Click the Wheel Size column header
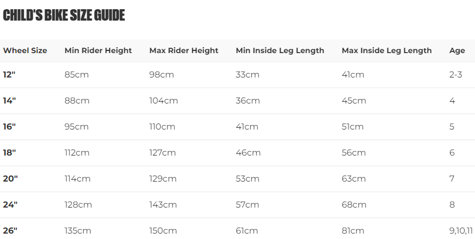This screenshot has width=475, height=239. (x=25, y=50)
